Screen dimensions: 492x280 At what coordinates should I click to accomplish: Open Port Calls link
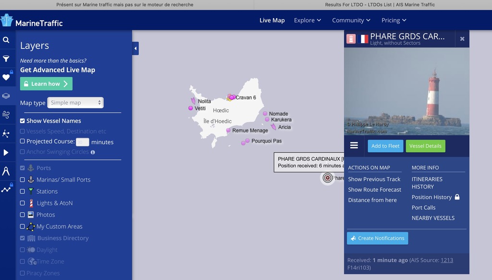(x=423, y=208)
